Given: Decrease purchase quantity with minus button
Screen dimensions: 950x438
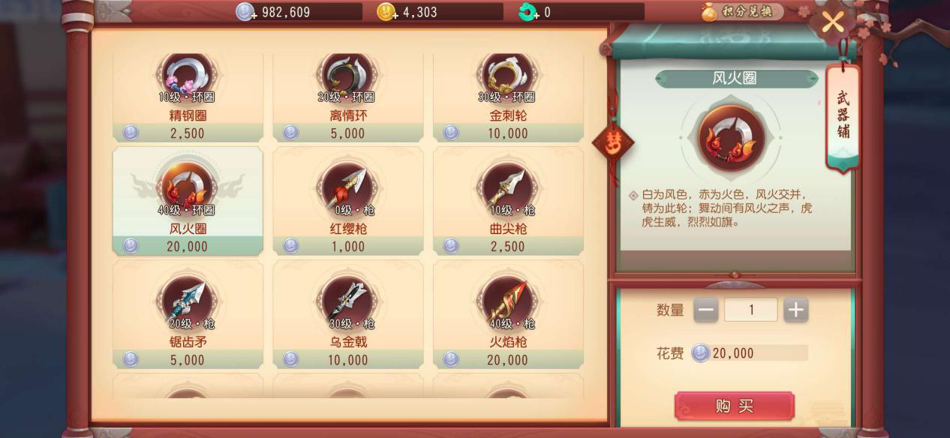Looking at the screenshot, I should pyautogui.click(x=705, y=309).
